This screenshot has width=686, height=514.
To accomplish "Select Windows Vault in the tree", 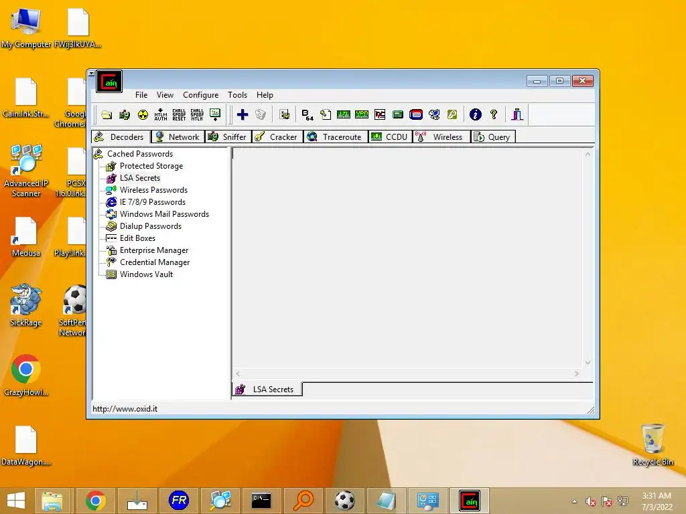I will pyautogui.click(x=146, y=274).
